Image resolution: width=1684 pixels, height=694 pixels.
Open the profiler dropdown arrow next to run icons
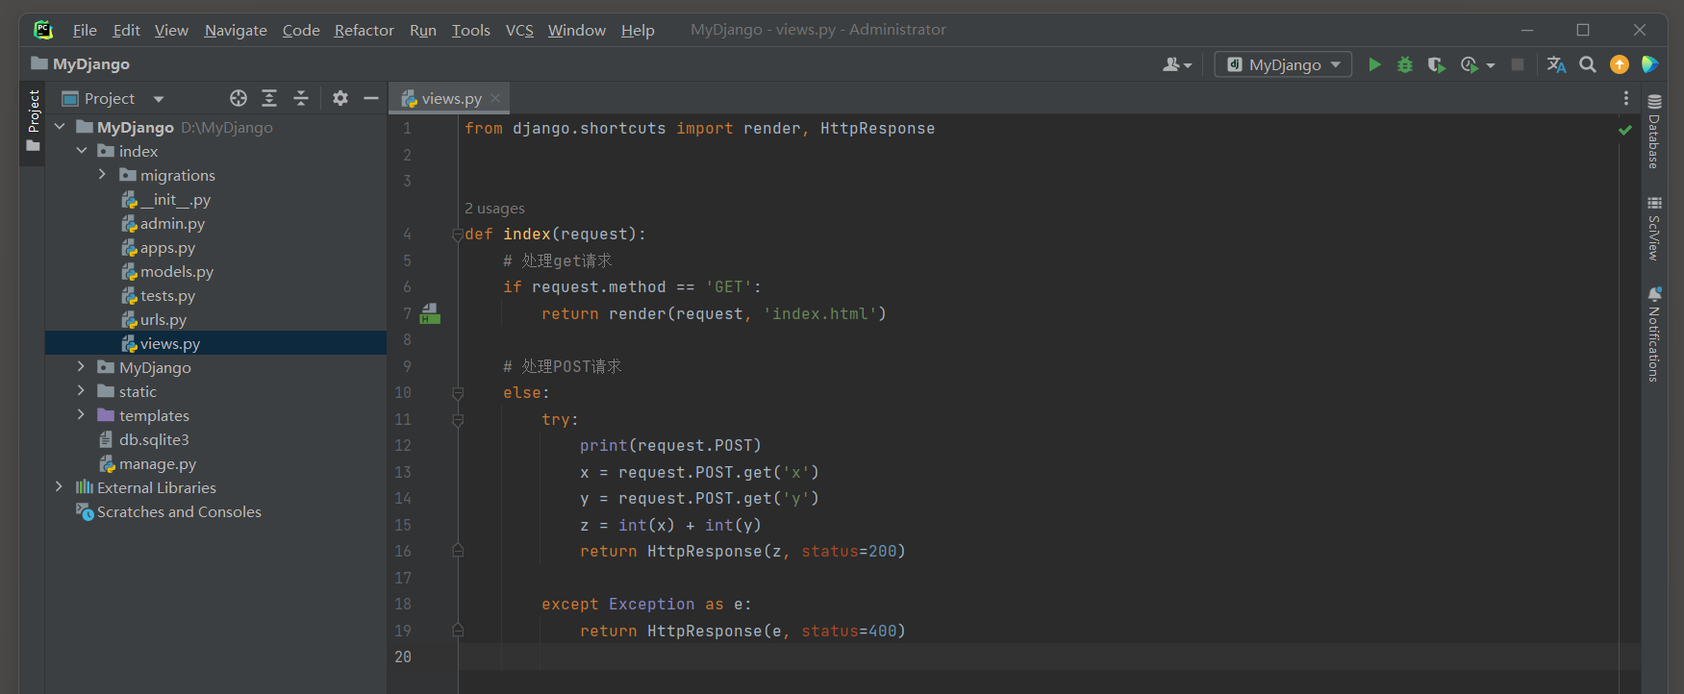click(1491, 65)
